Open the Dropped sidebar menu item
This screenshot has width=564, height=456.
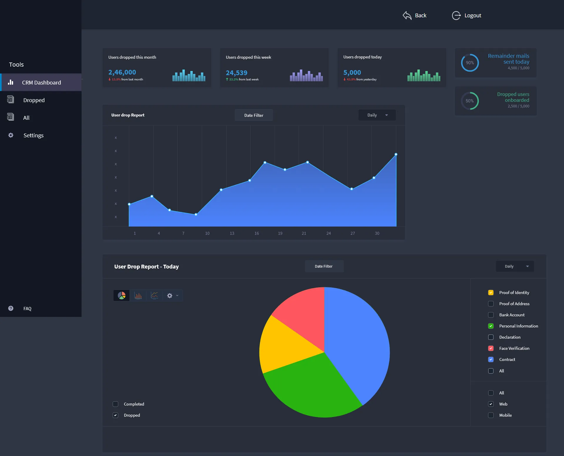[x=34, y=100]
